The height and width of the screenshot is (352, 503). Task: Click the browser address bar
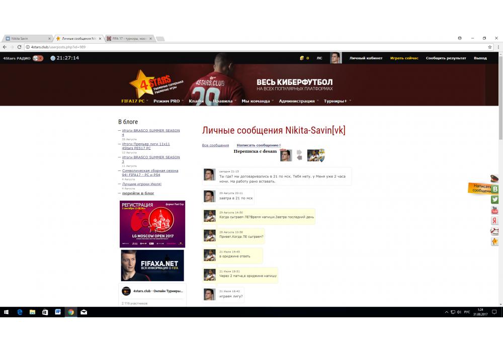coord(251,47)
